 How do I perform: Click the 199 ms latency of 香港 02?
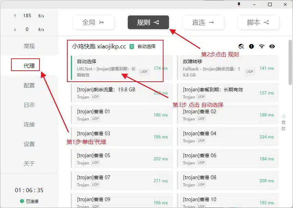pyautogui.click(x=267, y=115)
